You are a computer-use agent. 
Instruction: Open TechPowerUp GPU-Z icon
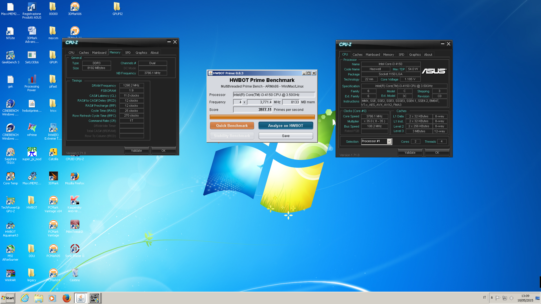click(10, 204)
